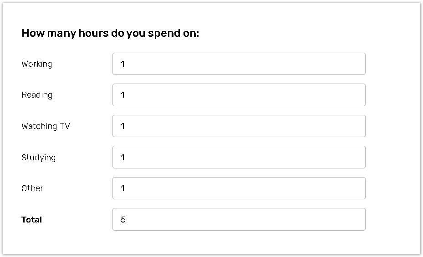The height and width of the screenshot is (257, 423).
Task: Click the Other label text
Action: [32, 188]
